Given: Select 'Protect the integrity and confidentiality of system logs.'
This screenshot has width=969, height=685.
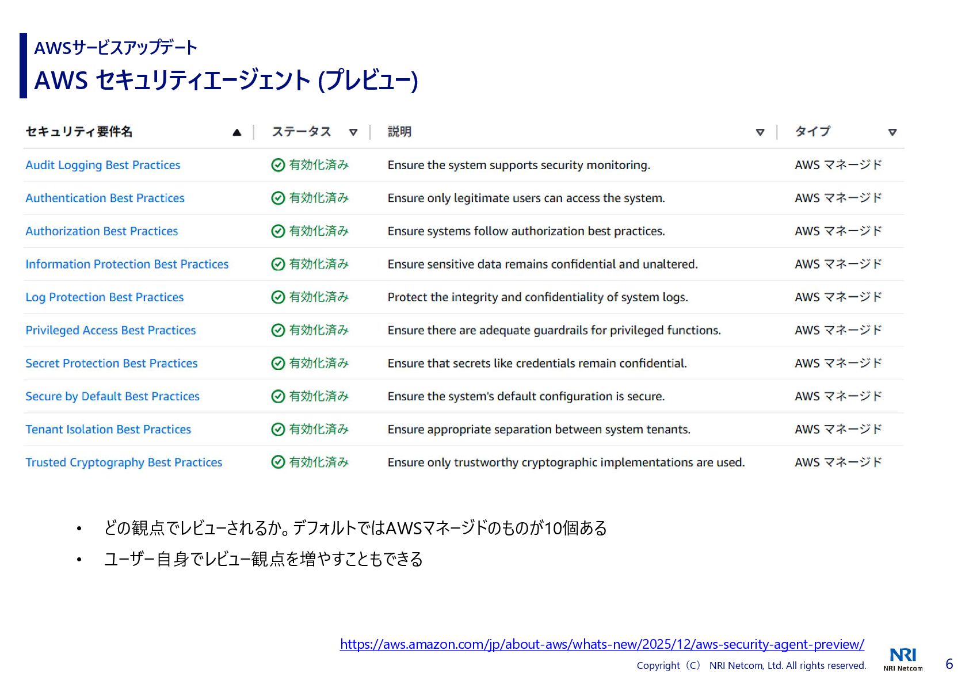Looking at the screenshot, I should coord(538,297).
